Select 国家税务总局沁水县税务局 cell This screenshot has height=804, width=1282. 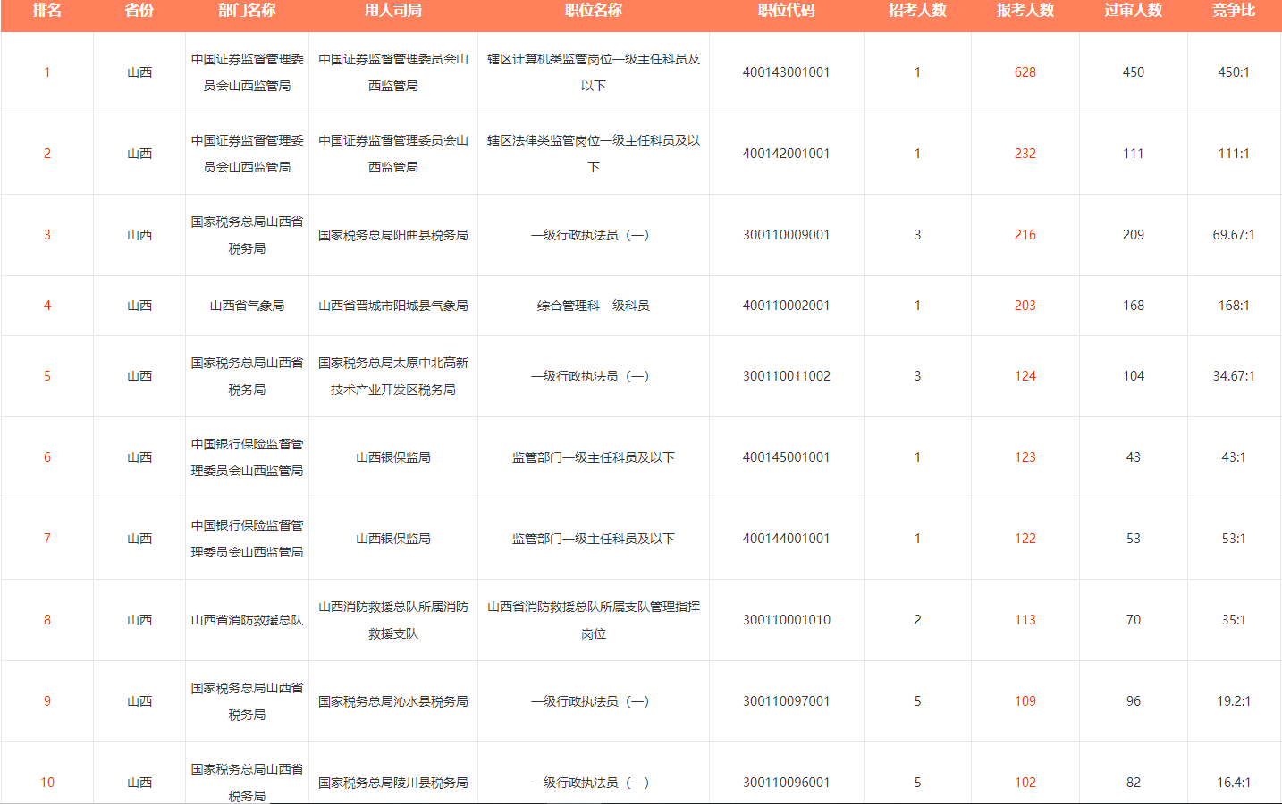click(x=393, y=701)
